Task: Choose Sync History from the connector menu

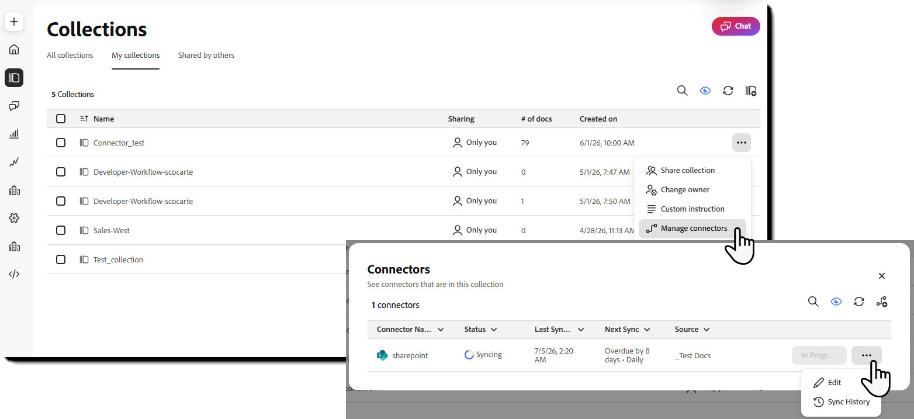Action: 841,402
